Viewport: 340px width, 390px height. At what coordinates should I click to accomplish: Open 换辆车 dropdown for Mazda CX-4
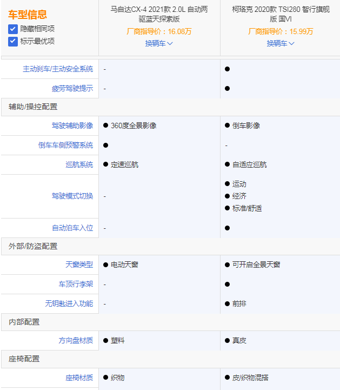point(159,43)
